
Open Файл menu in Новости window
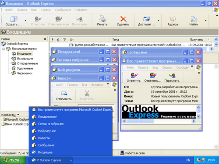pyautogui.click(x=60, y=85)
